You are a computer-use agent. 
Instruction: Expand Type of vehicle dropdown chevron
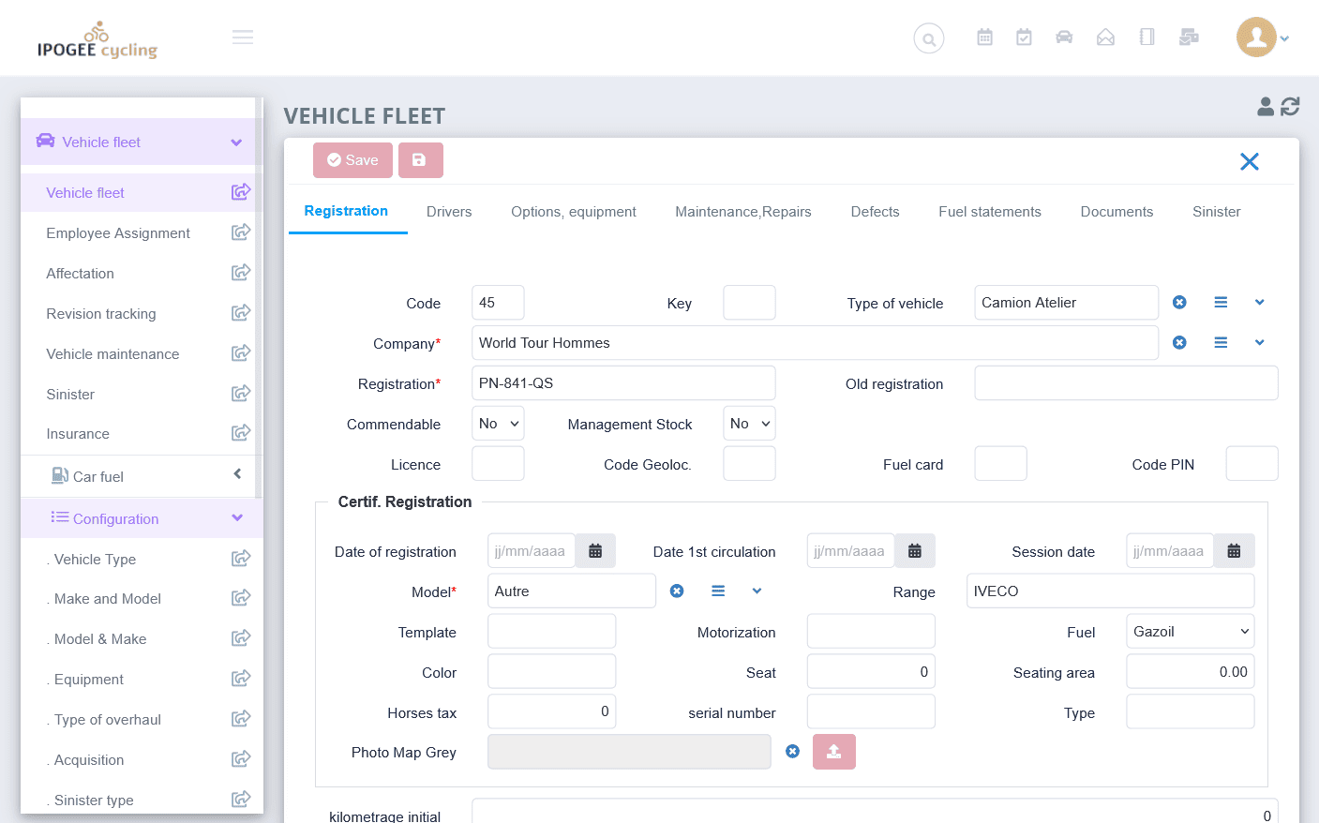1260,303
